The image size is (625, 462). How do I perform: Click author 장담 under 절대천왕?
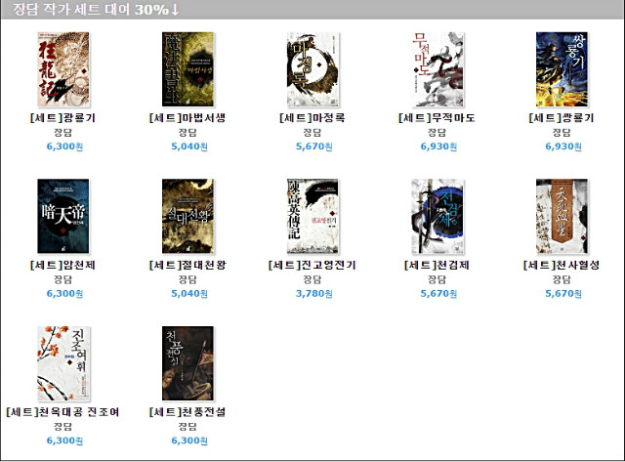tap(187, 279)
